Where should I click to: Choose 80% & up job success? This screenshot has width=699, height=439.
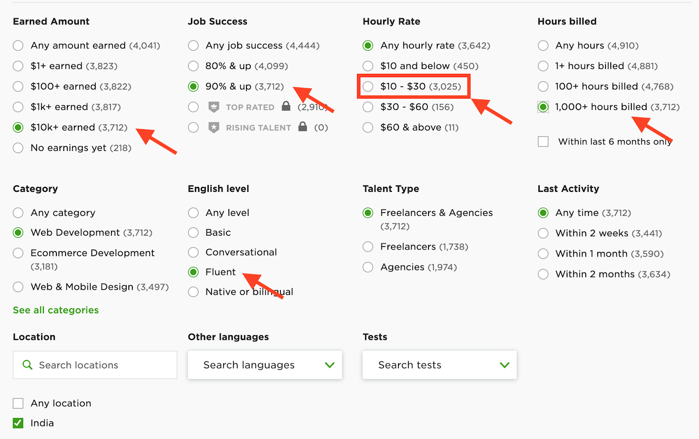(193, 66)
